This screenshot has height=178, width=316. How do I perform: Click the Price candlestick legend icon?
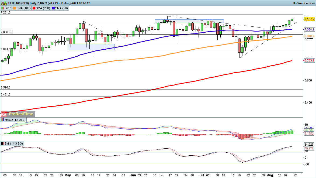[x=3, y=8]
